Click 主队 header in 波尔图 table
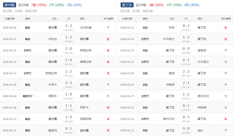 click(55, 19)
